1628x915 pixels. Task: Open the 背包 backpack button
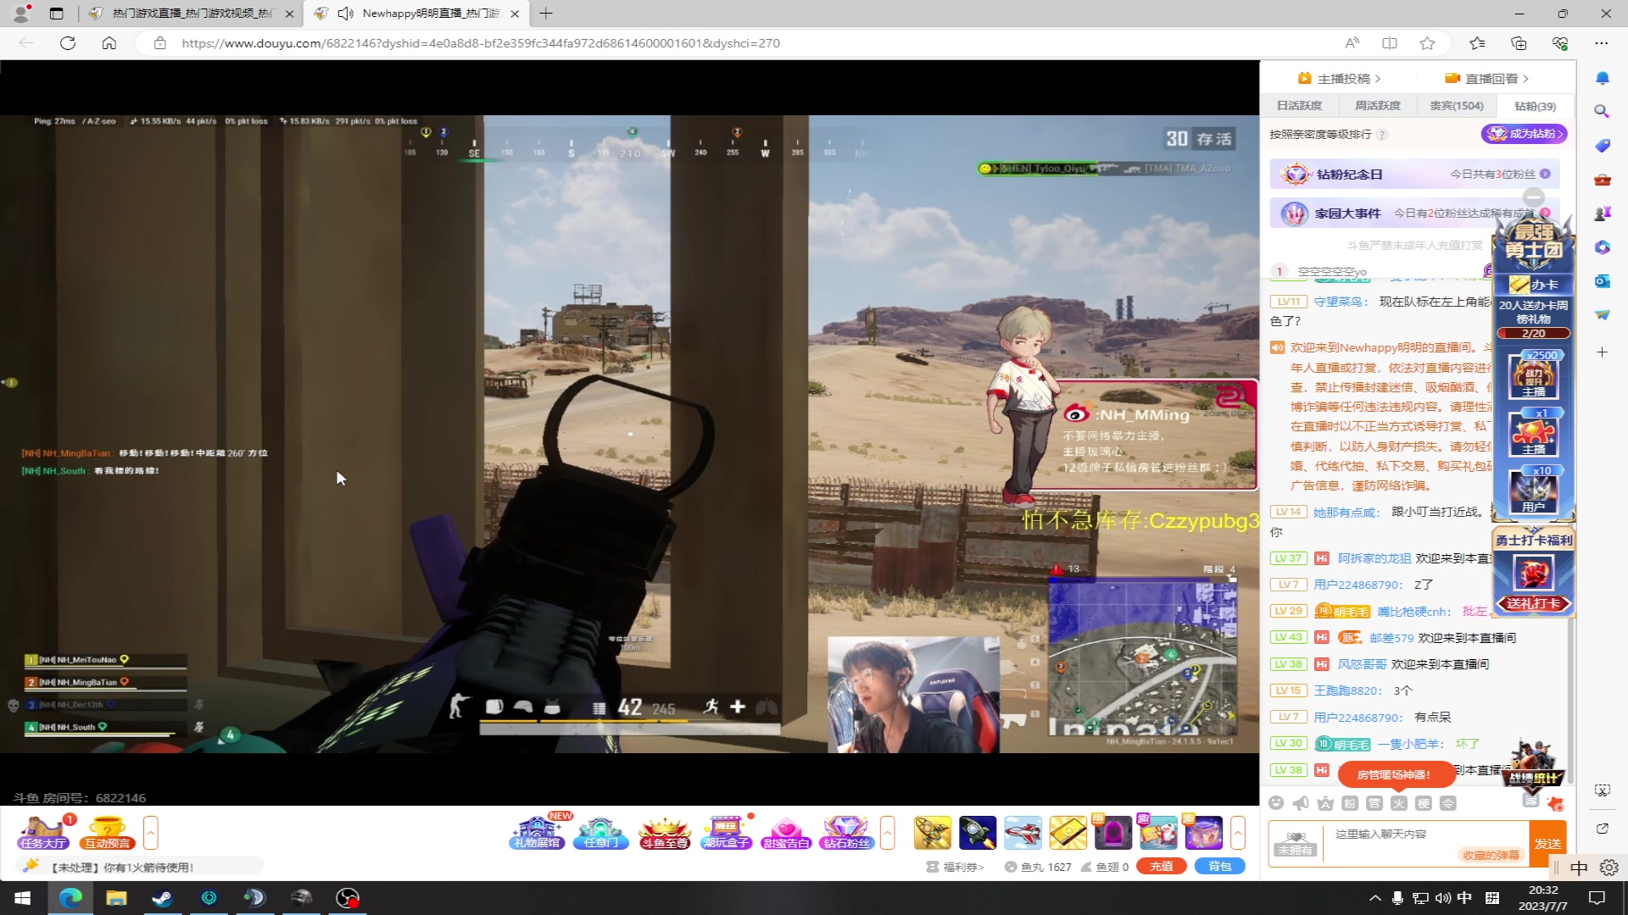point(1219,867)
